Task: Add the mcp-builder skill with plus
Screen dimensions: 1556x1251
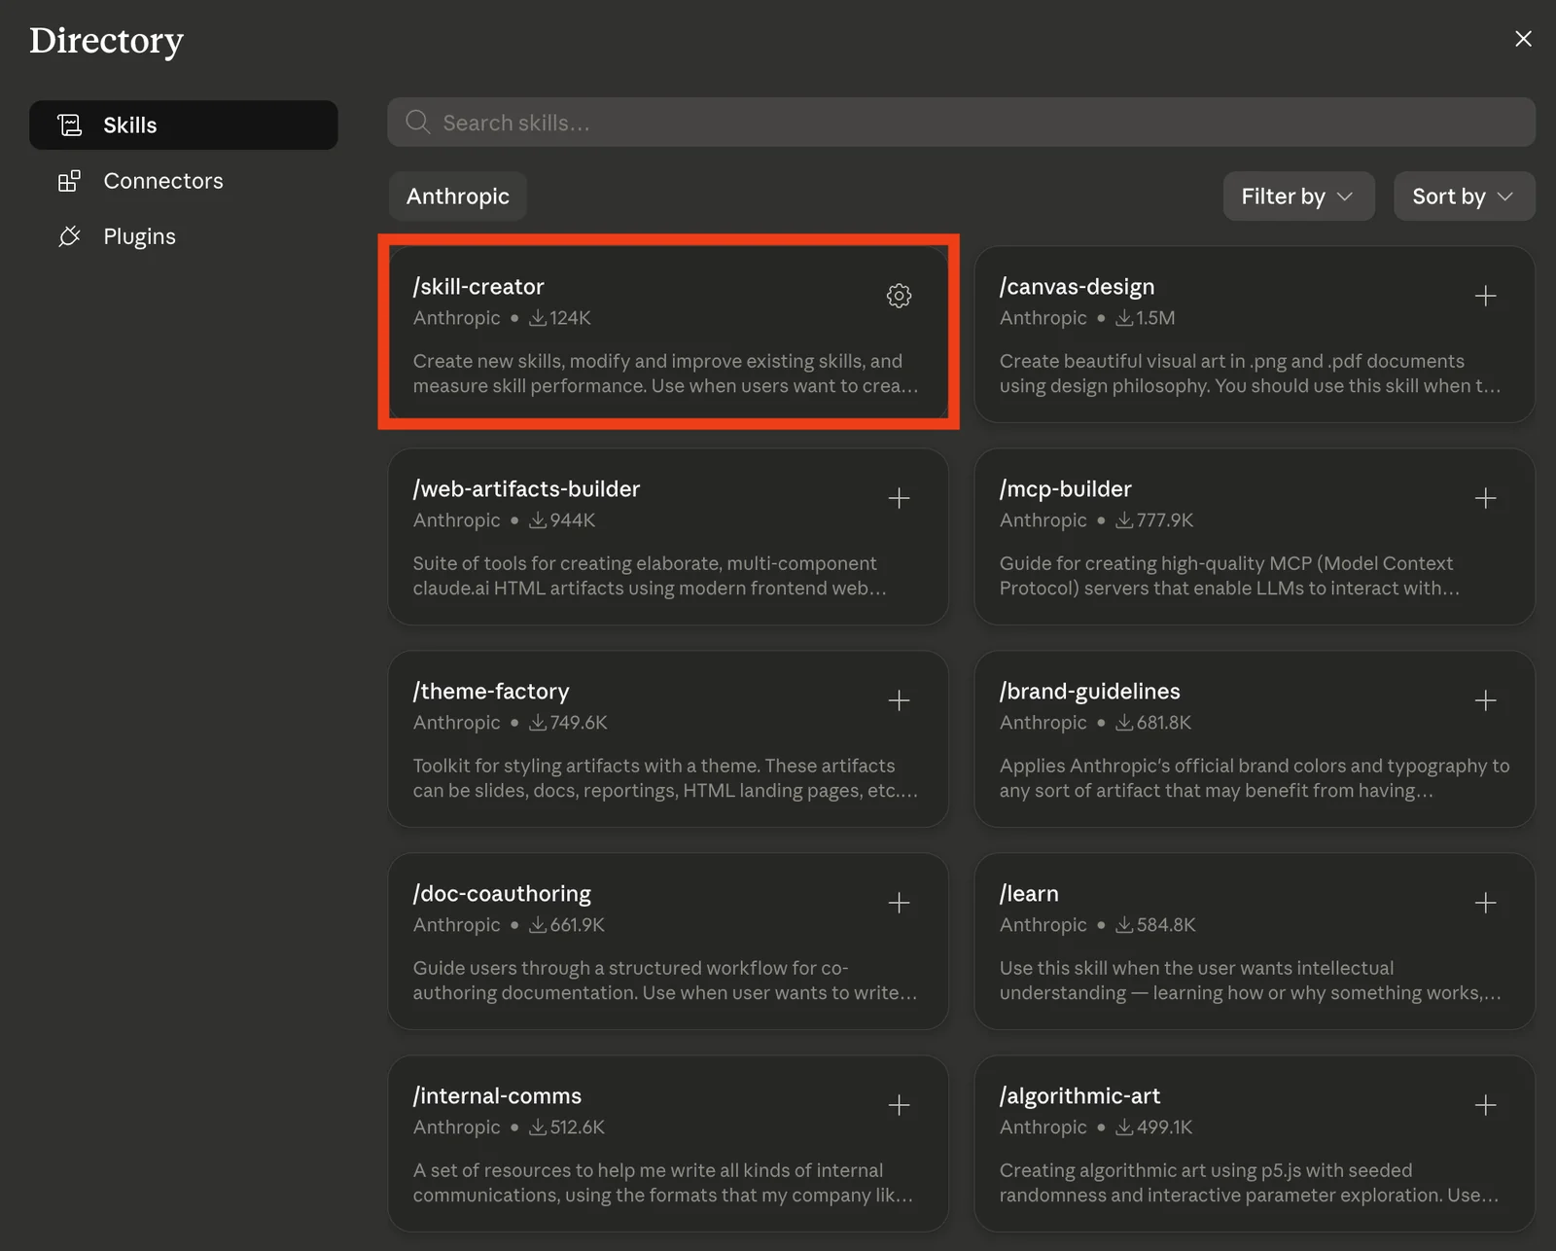Action: (x=1485, y=498)
